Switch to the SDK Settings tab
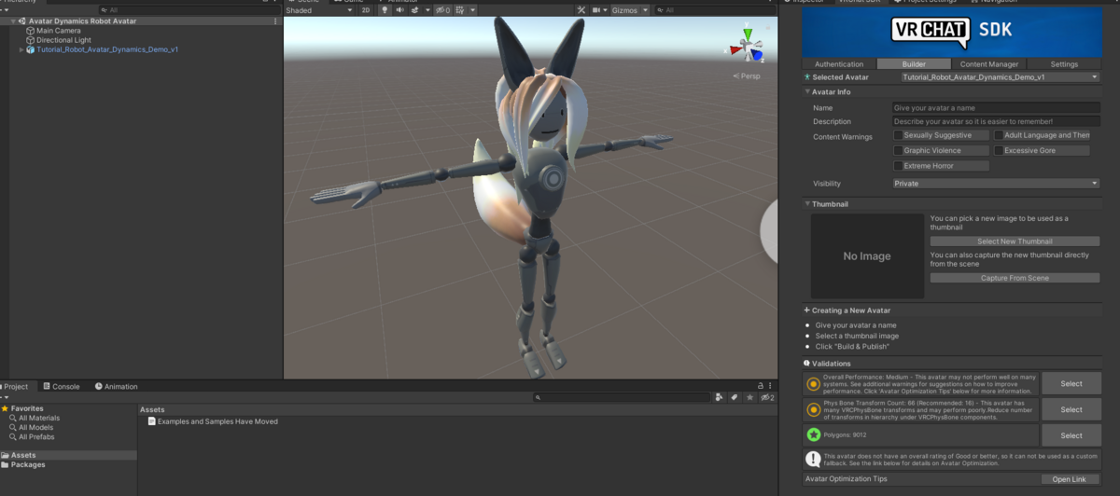Viewport: 1120px width, 496px height. coord(1064,64)
